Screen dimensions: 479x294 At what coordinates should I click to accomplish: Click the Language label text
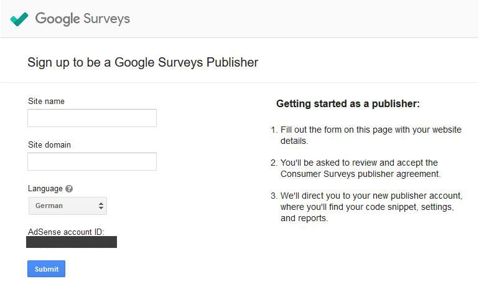point(45,189)
